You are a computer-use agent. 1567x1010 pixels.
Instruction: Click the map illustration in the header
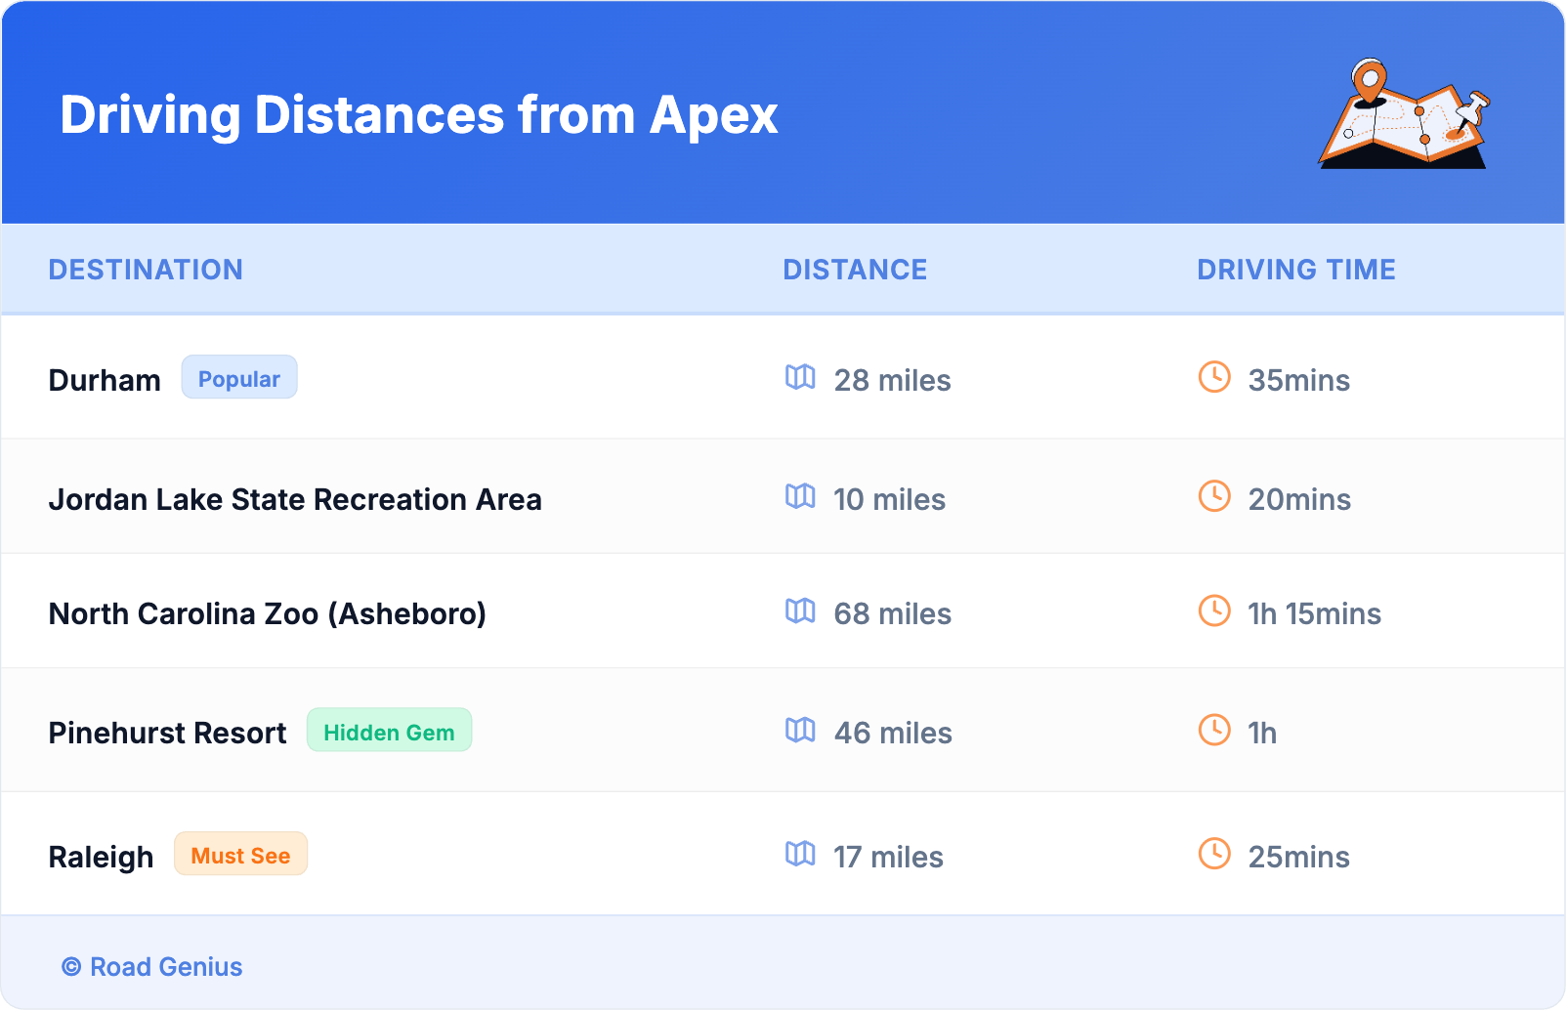pyautogui.click(x=1404, y=114)
